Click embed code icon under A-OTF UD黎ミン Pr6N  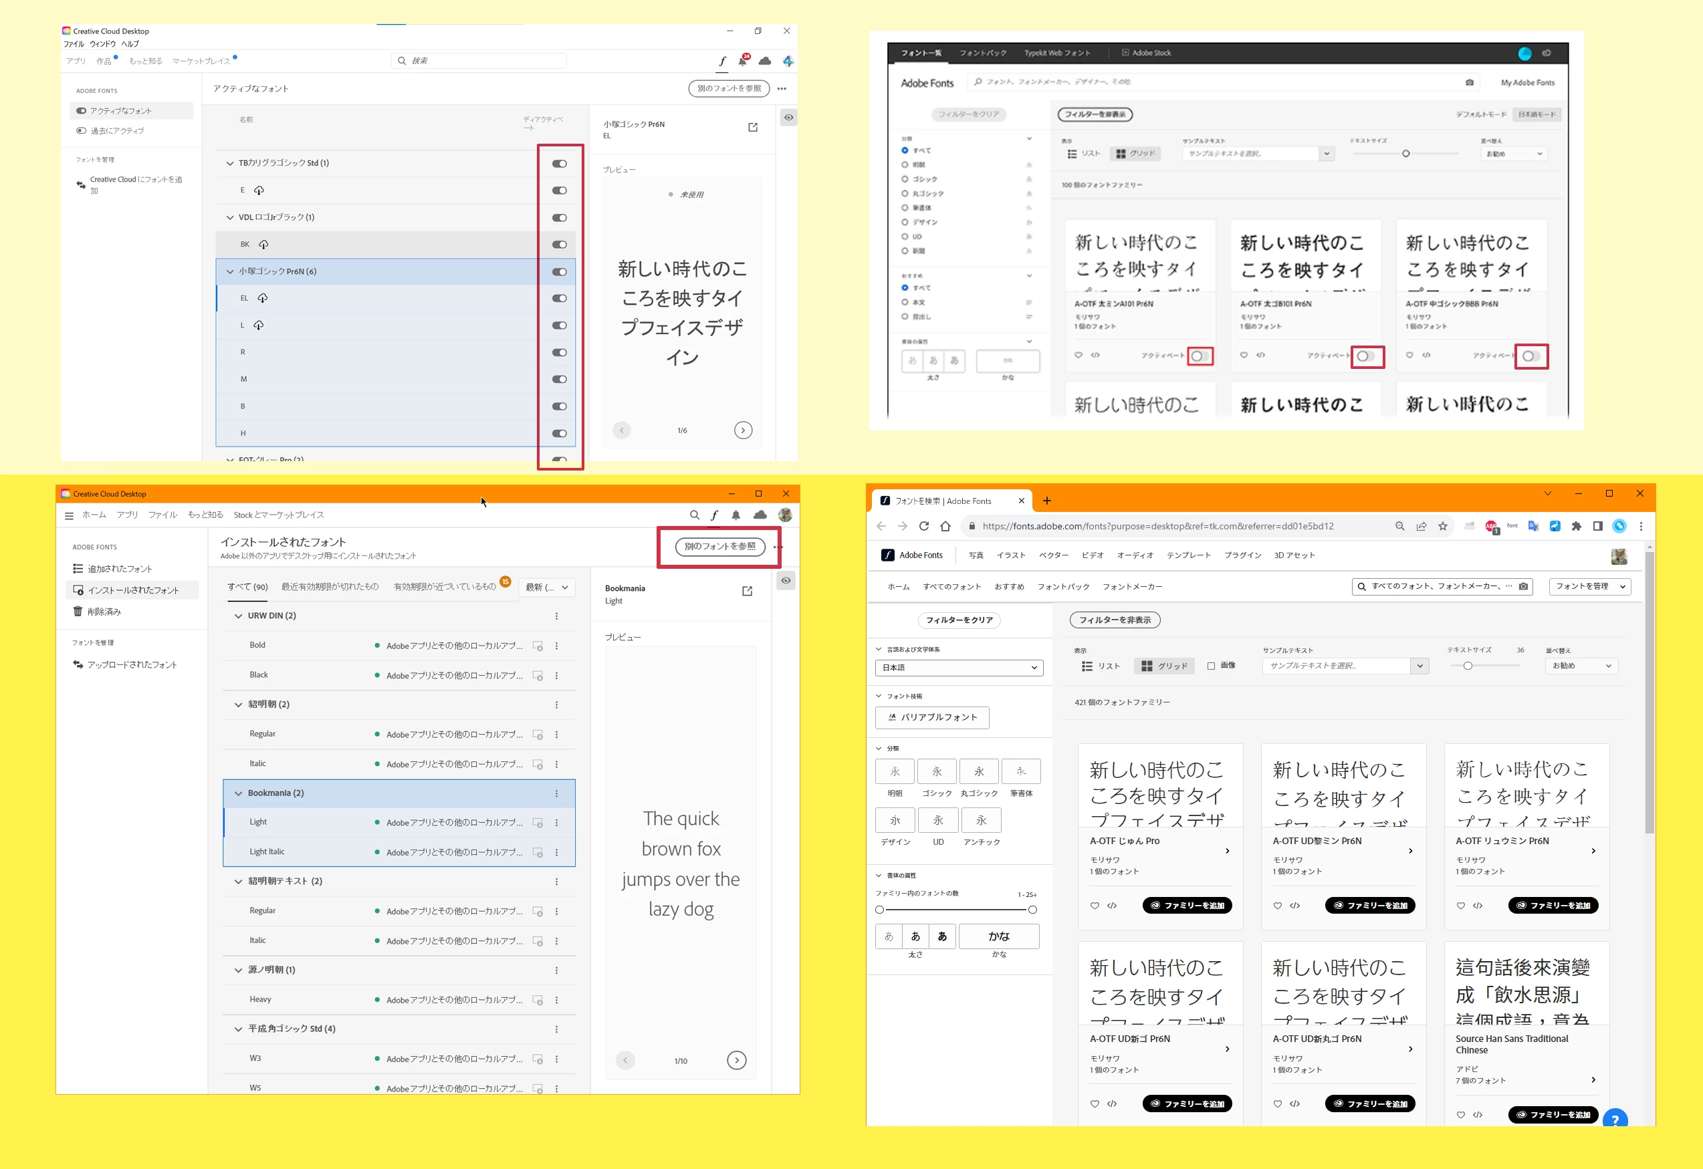(1295, 906)
